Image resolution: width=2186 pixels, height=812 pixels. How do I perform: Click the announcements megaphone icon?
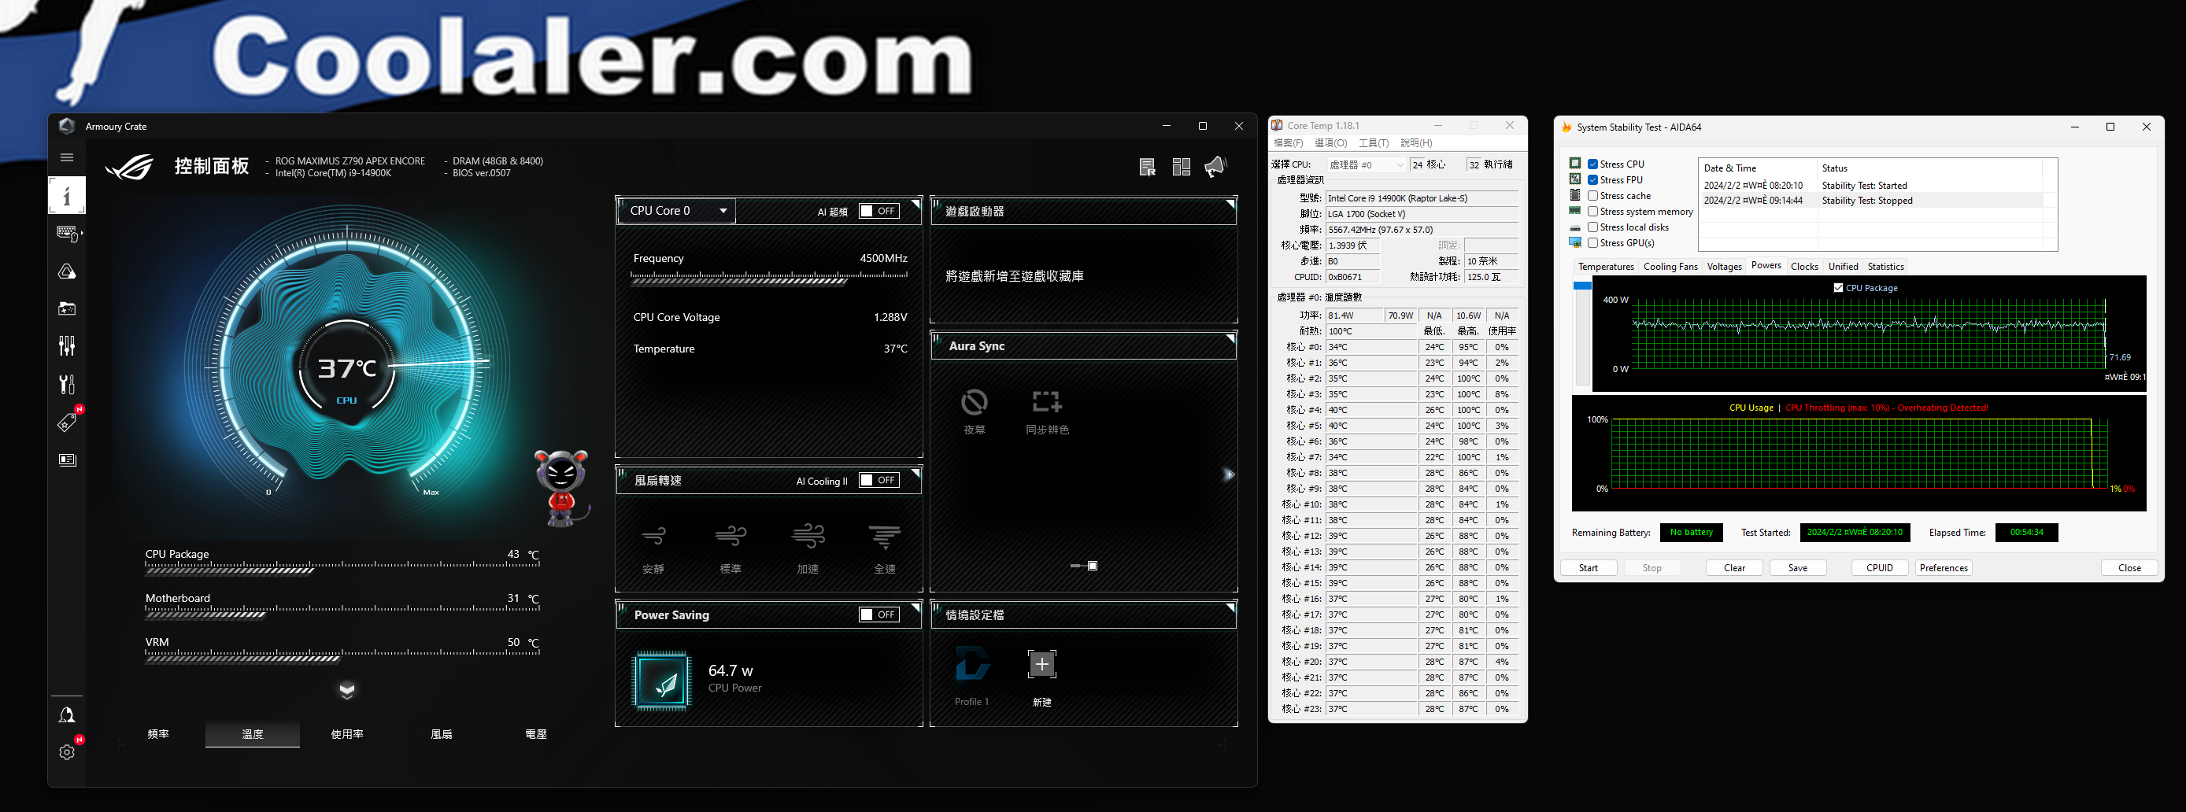(x=1215, y=166)
